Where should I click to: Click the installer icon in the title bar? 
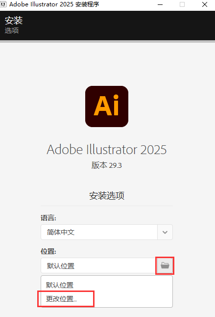pos(3,4)
